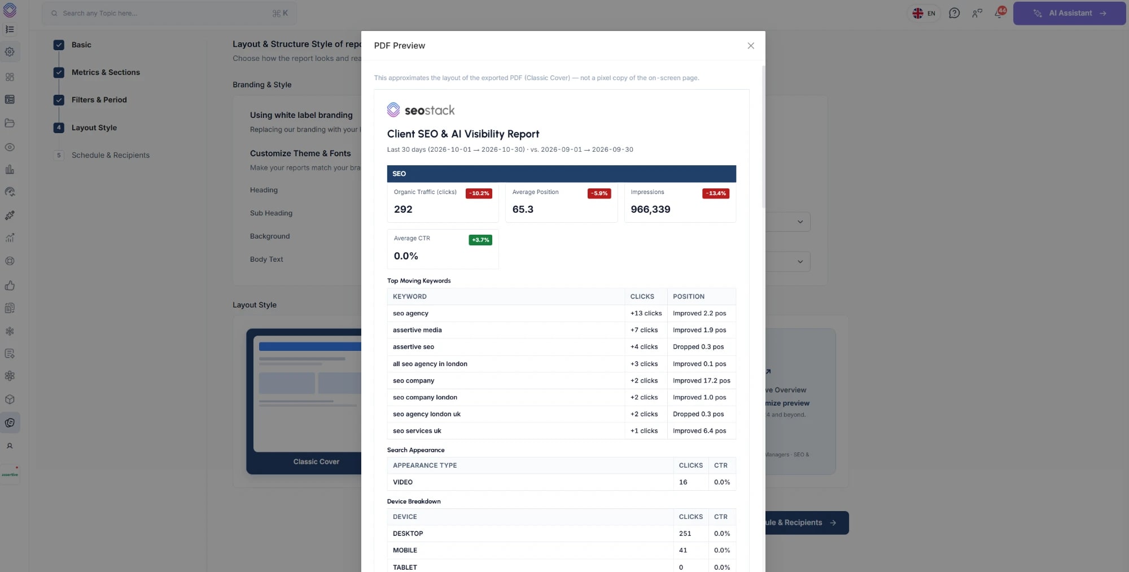Switch language via the EN flag selector
This screenshot has height=572, width=1129.
(924, 13)
